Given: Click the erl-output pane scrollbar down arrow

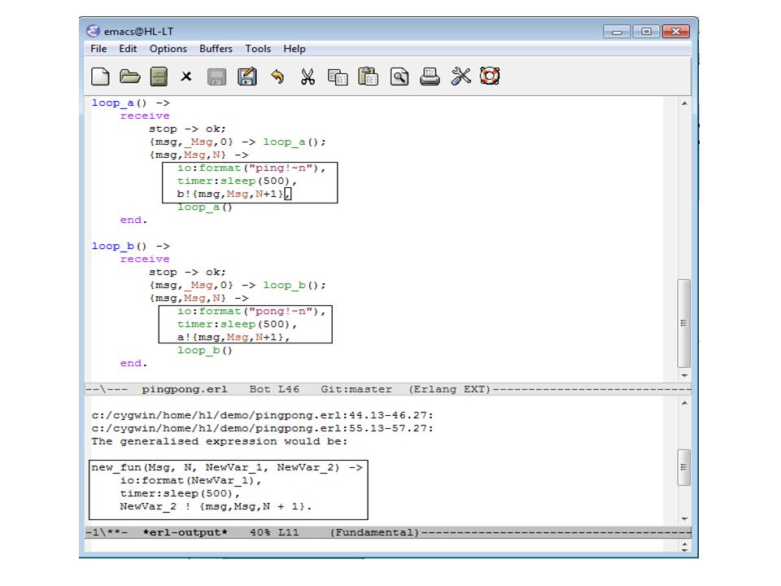Looking at the screenshot, I should (684, 518).
